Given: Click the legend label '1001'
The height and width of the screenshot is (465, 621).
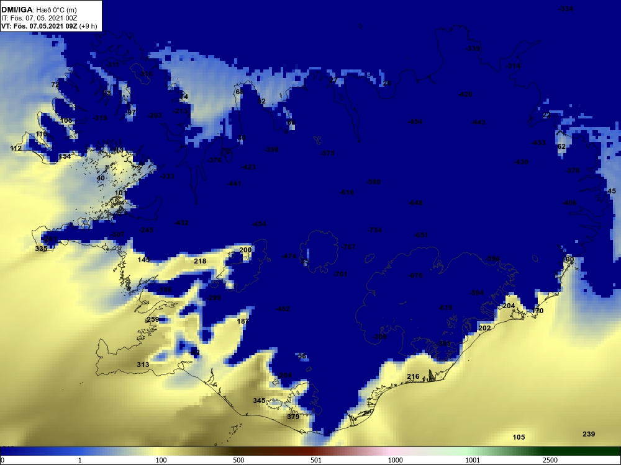Looking at the screenshot, I should pos(473,460).
